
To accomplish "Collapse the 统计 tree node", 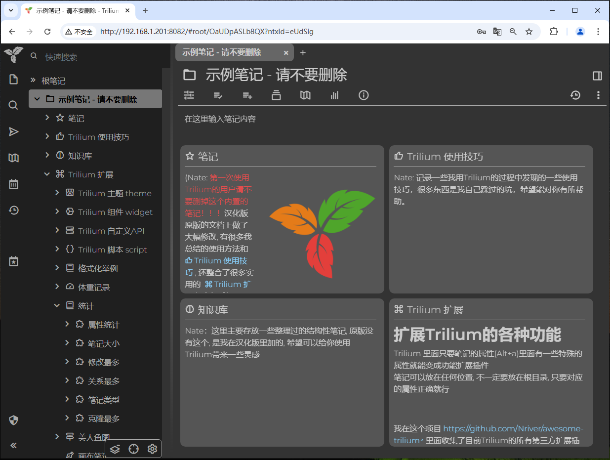I will click(x=57, y=305).
